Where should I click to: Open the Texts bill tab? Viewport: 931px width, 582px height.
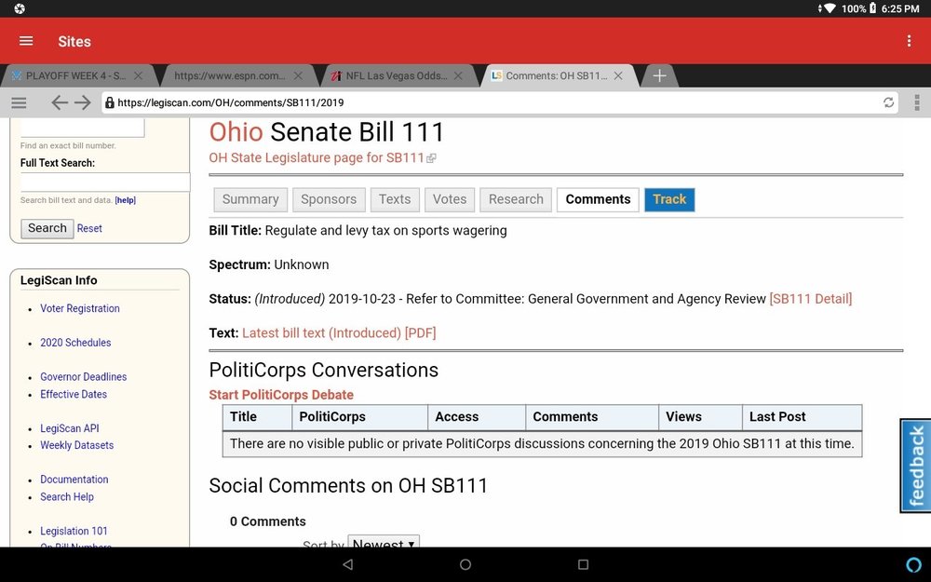[x=395, y=199]
